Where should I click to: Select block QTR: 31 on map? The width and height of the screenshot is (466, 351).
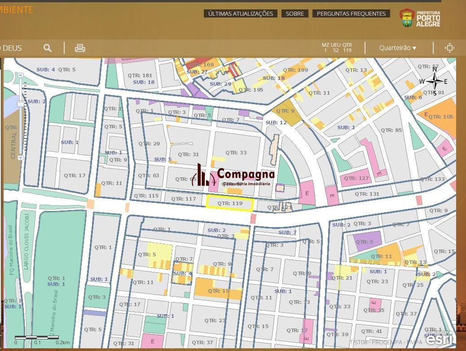188,154
